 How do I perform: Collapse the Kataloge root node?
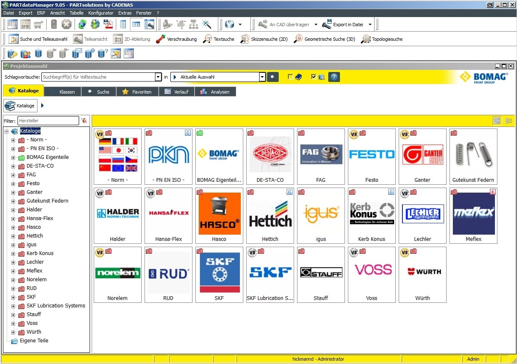pyautogui.click(x=7, y=131)
